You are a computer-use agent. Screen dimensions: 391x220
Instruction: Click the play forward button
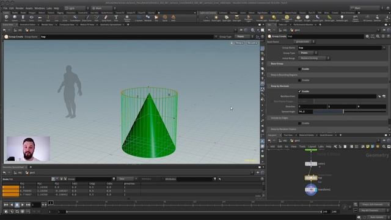(23, 205)
